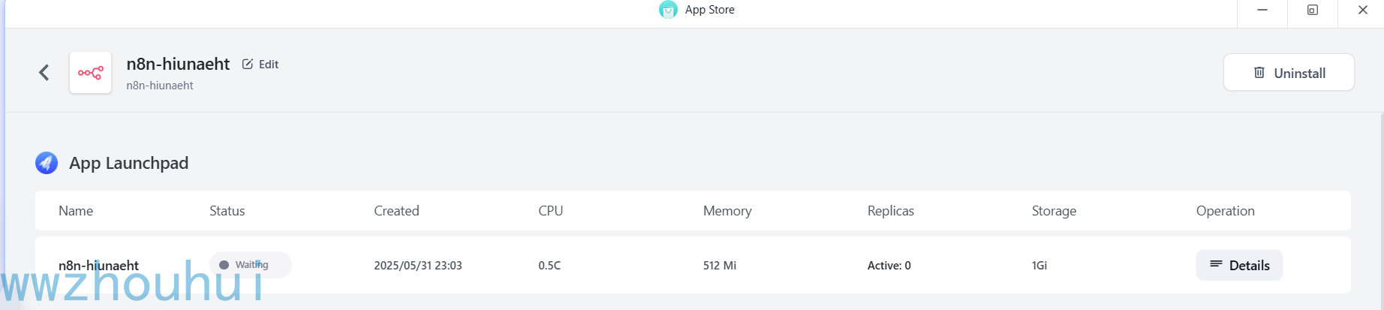Click the App Store bag icon in title bar

click(668, 10)
